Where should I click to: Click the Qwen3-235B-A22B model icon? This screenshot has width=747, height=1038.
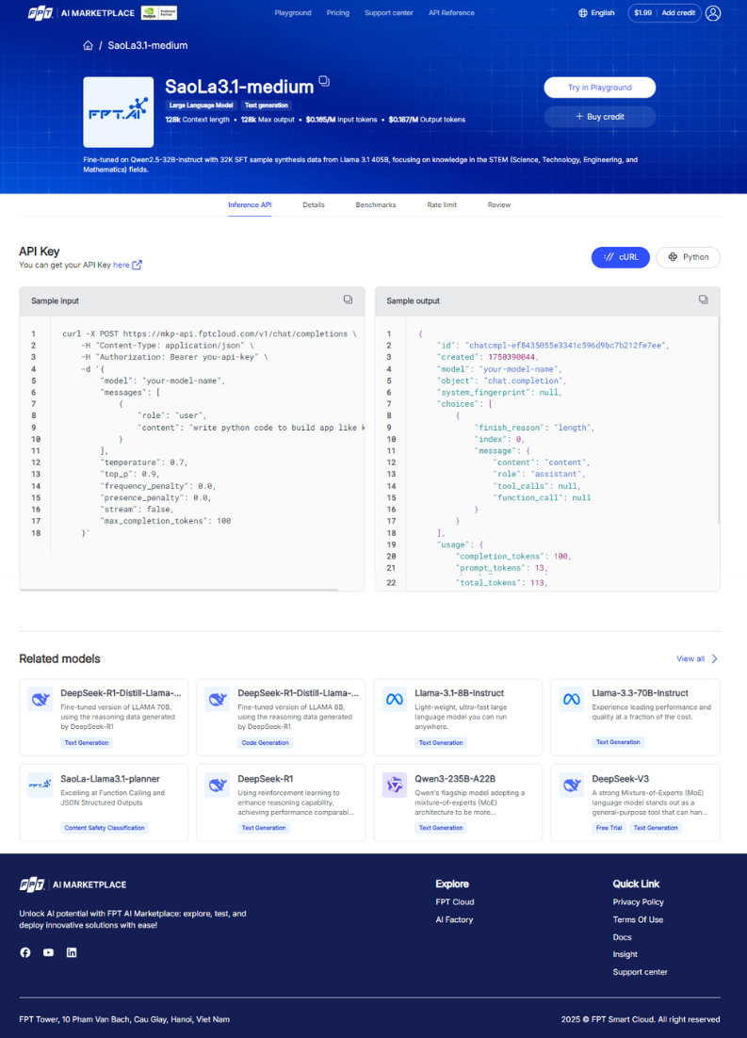(x=395, y=786)
